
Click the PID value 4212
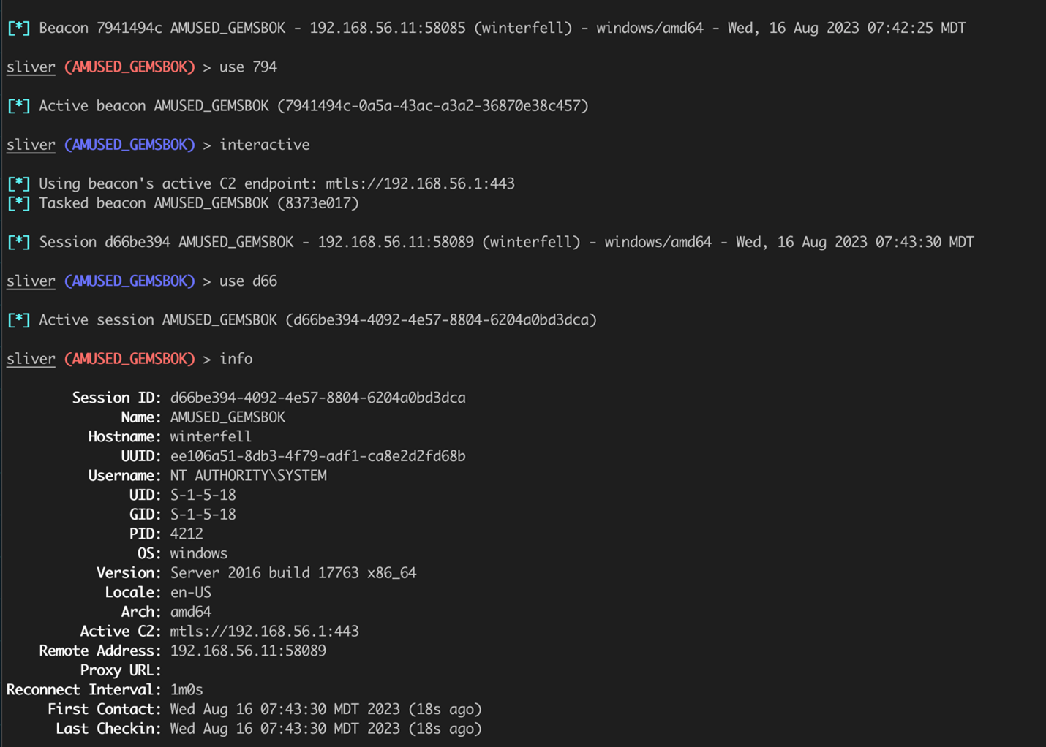(x=187, y=534)
